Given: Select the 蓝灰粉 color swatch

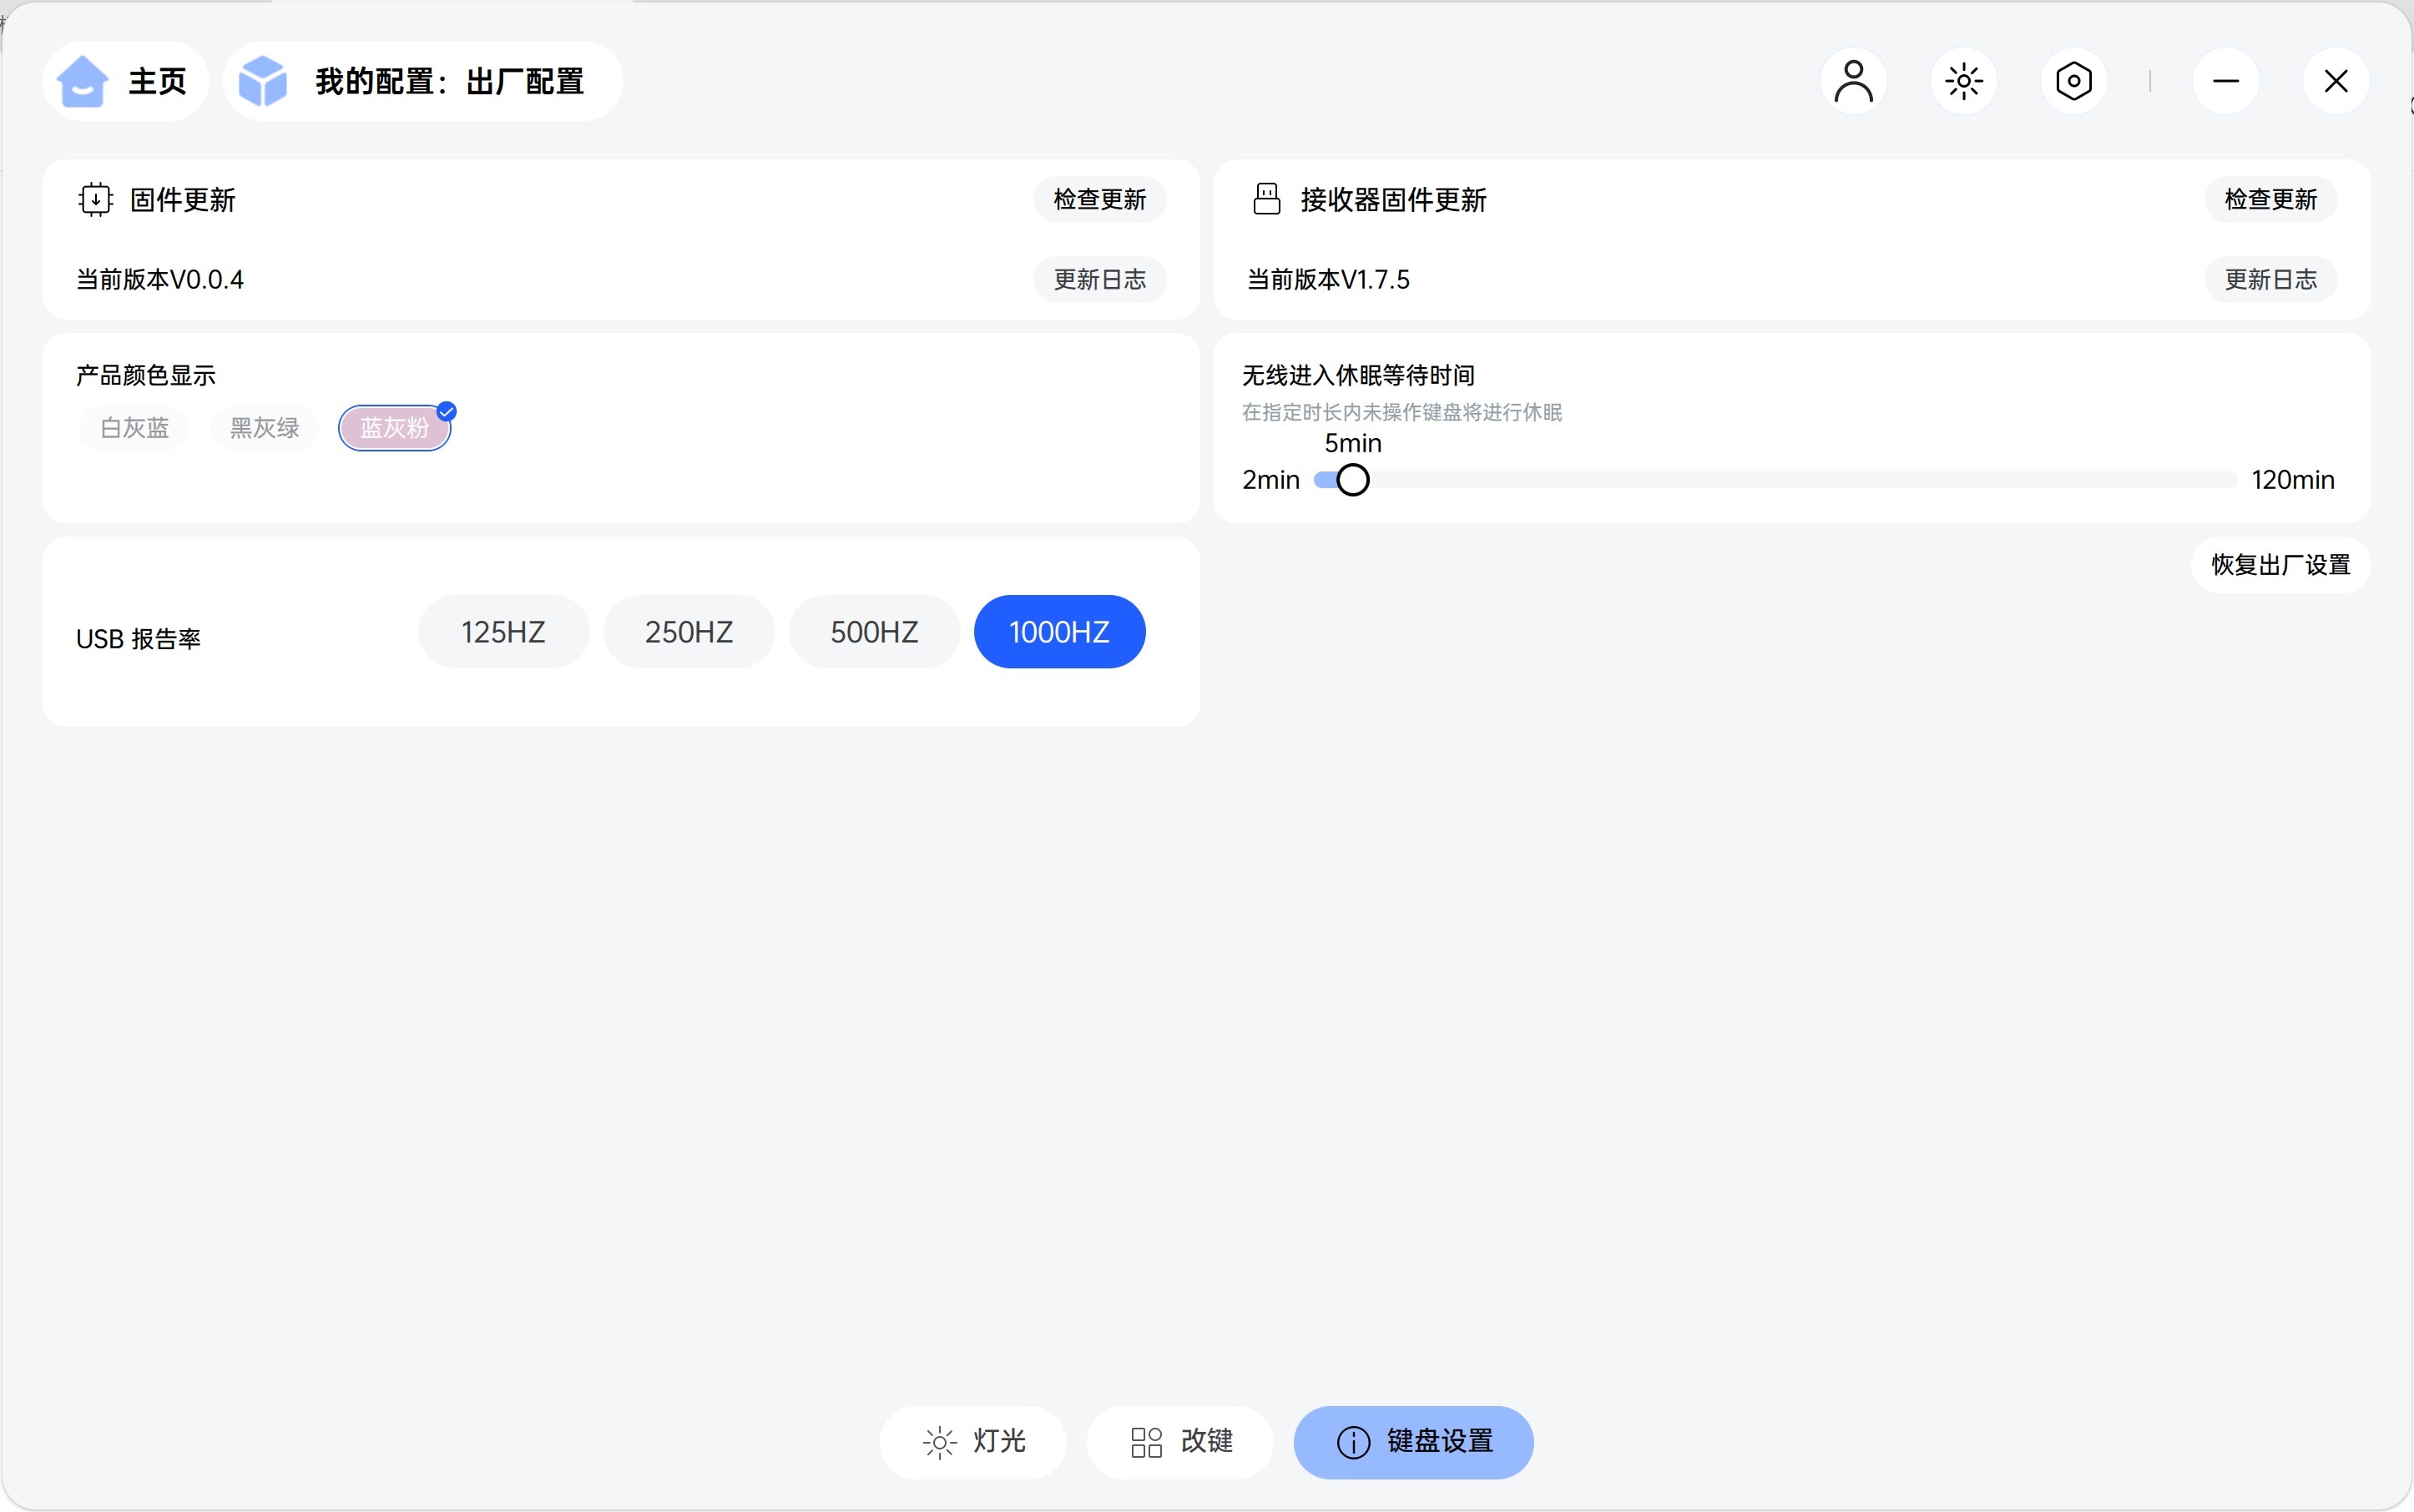Looking at the screenshot, I should click(x=394, y=428).
